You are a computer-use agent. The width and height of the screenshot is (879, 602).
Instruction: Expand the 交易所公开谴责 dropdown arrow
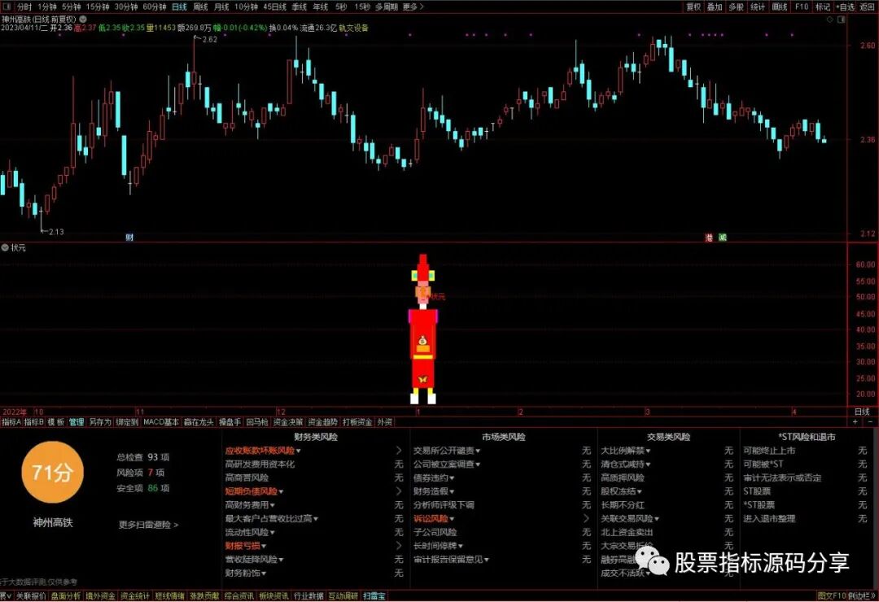(478, 451)
